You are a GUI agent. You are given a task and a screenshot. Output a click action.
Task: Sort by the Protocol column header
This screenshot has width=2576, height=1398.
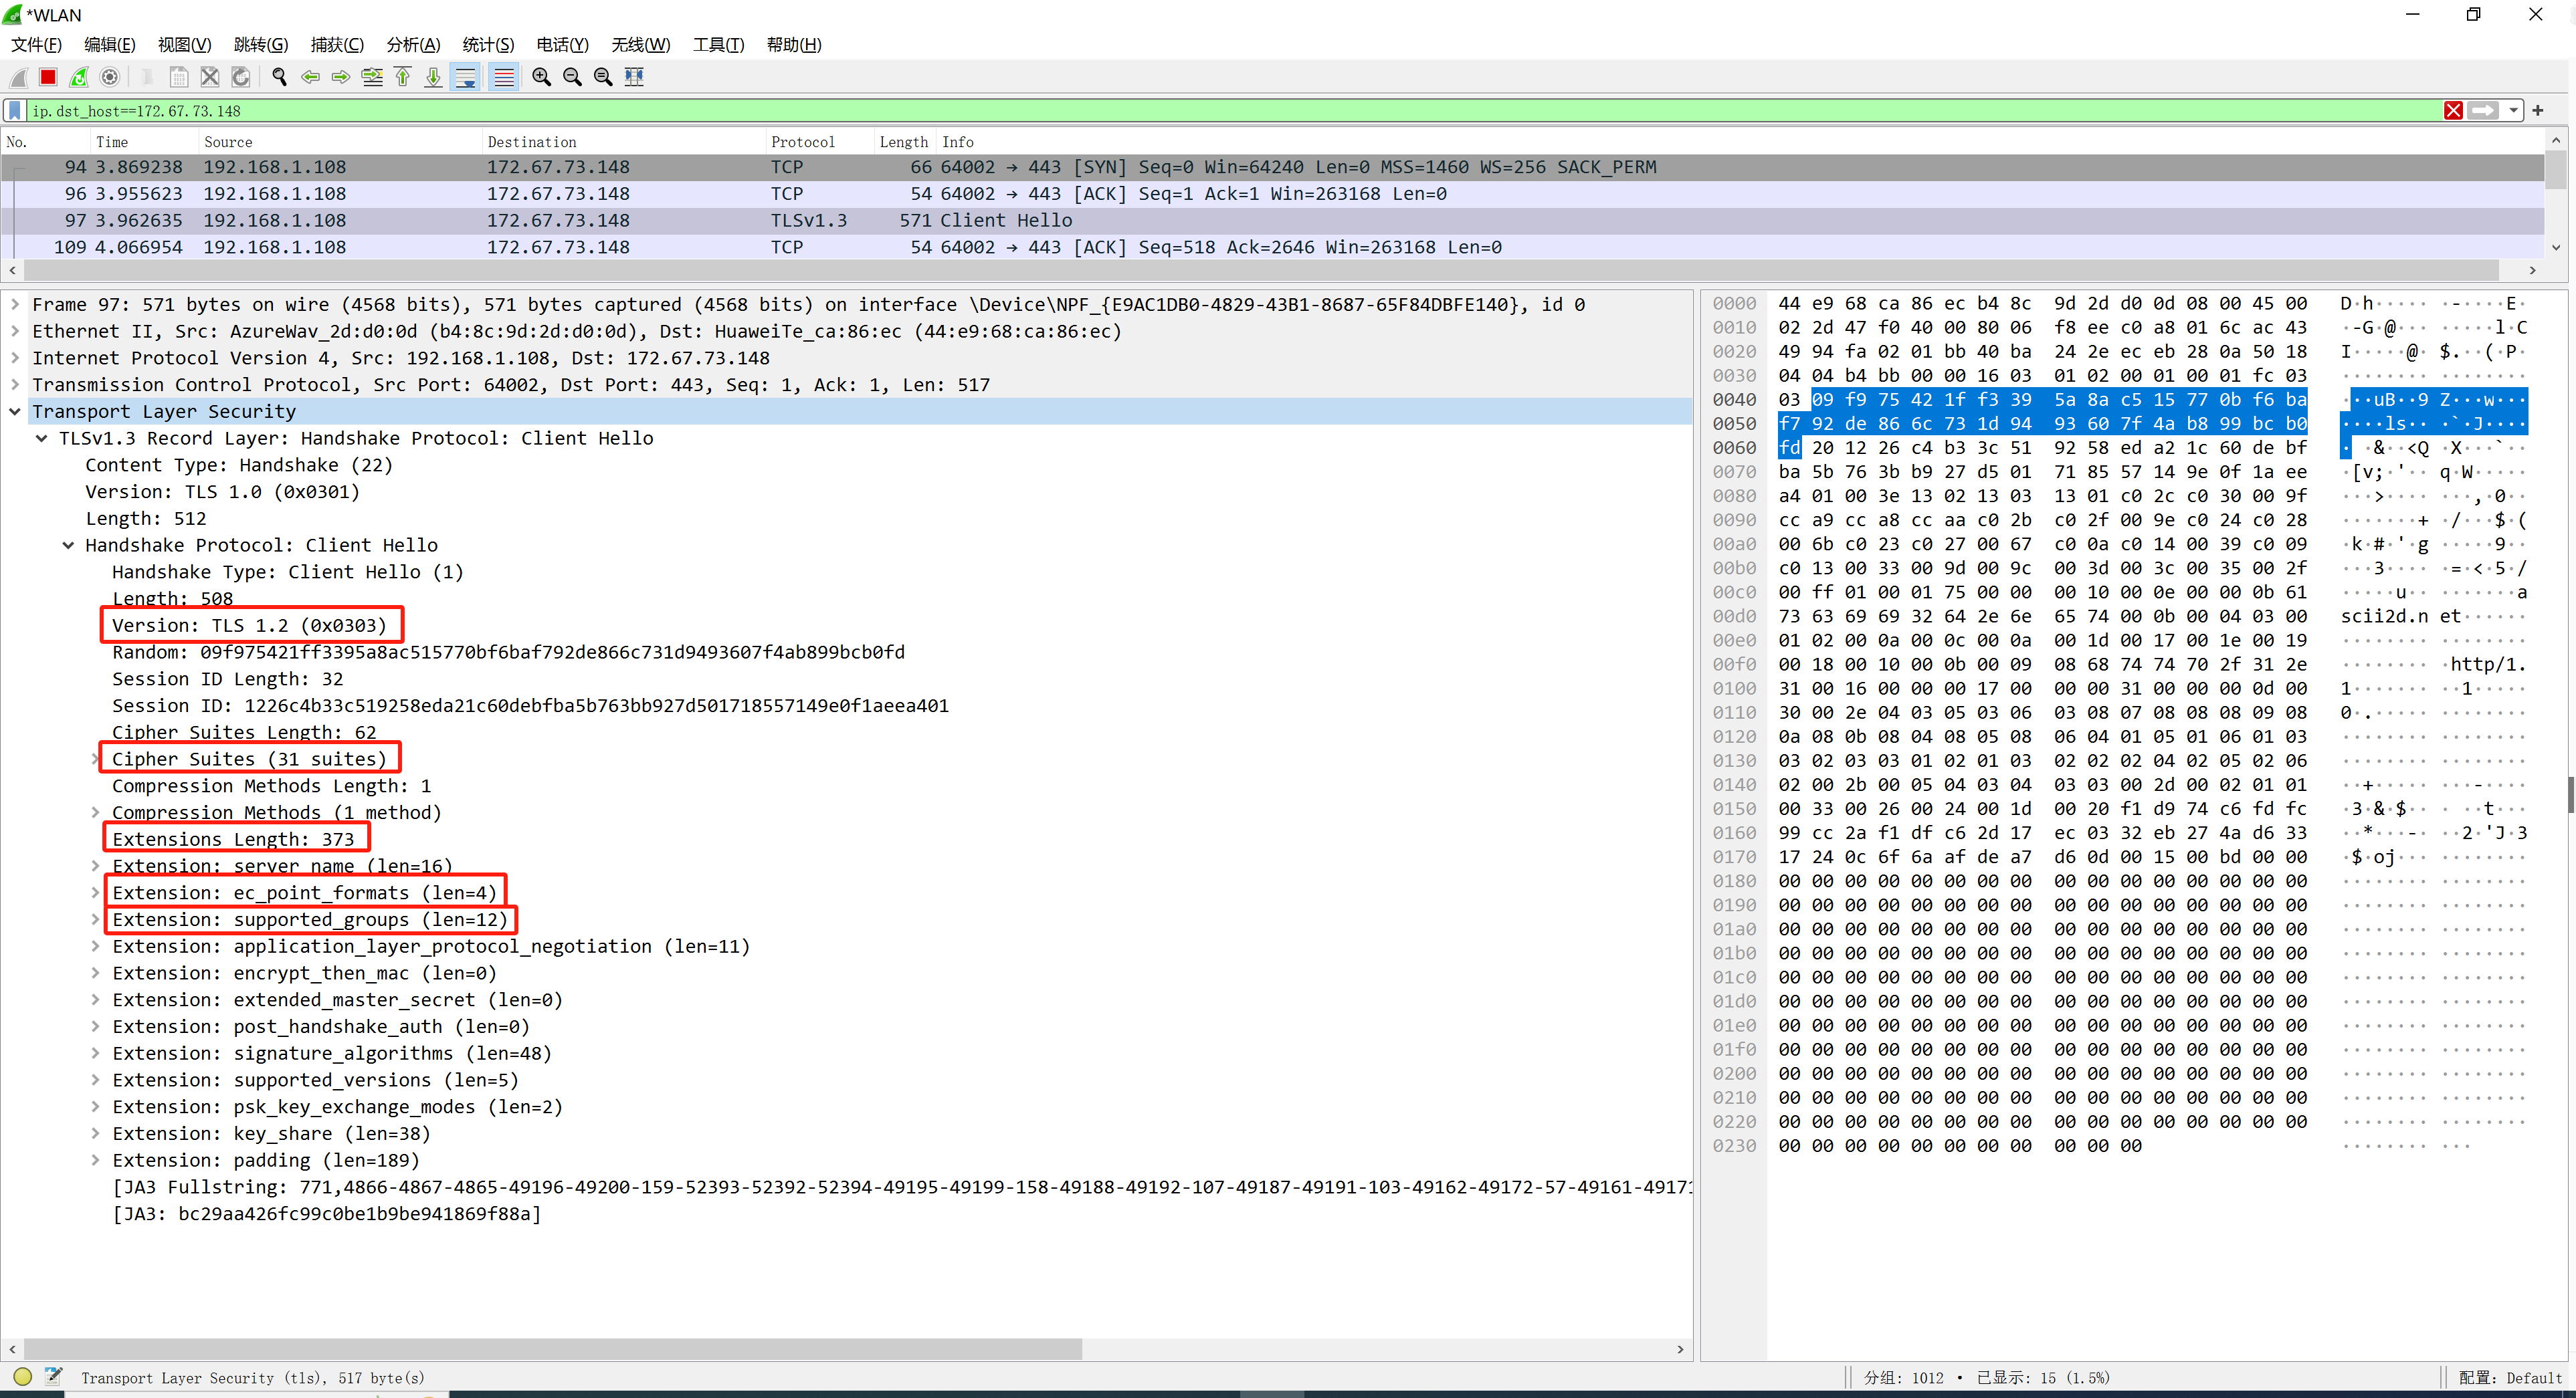click(819, 142)
